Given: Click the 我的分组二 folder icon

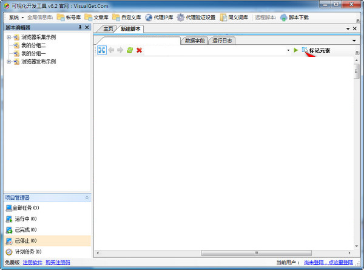Looking at the screenshot, I should click(16, 45).
